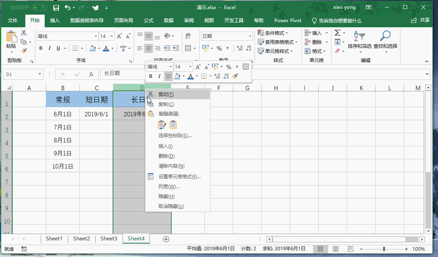438x257 pixels.
Task: Toggle bold in the ribbon font group
Action: (40, 48)
